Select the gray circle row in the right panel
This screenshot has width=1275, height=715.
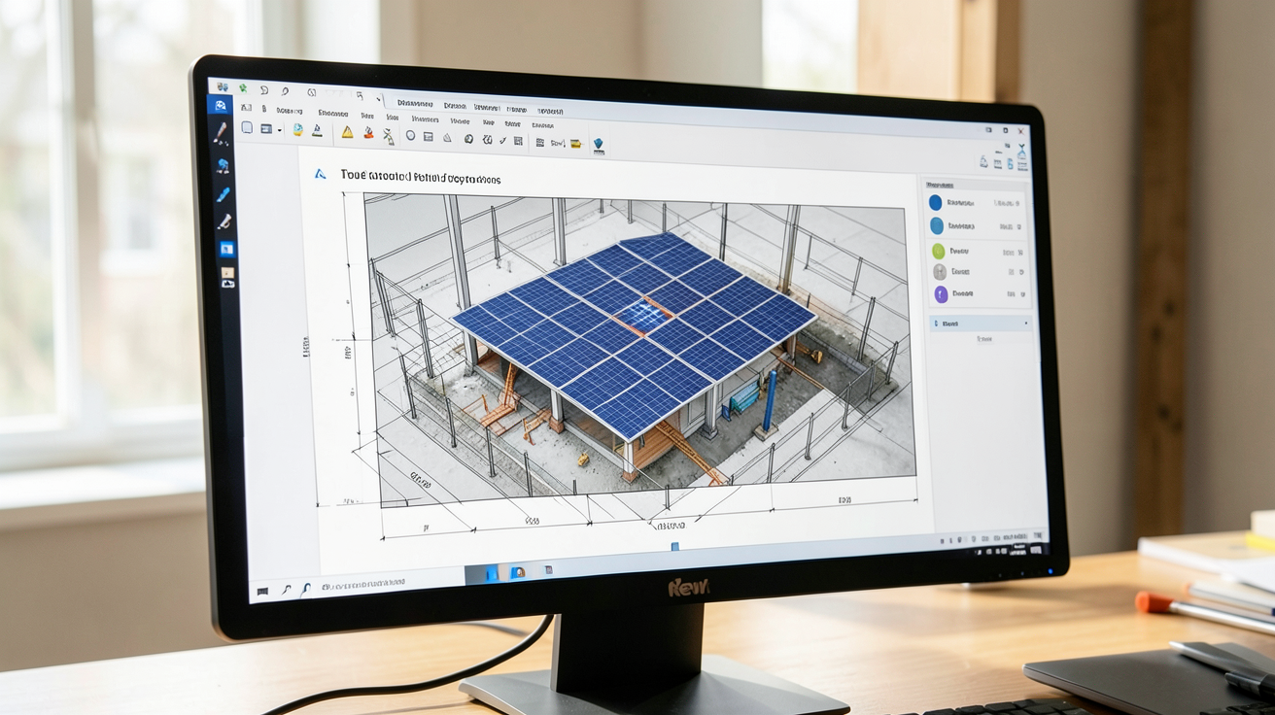coord(979,272)
